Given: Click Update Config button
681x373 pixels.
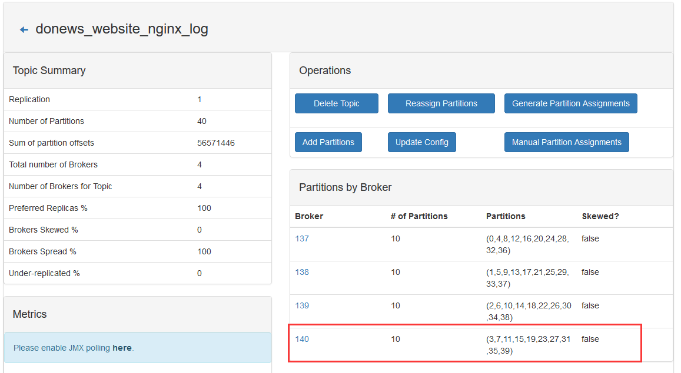Looking at the screenshot, I should click(x=421, y=142).
